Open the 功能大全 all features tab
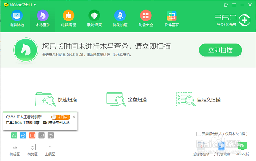This screenshot has height=161, width=256. [146, 19]
